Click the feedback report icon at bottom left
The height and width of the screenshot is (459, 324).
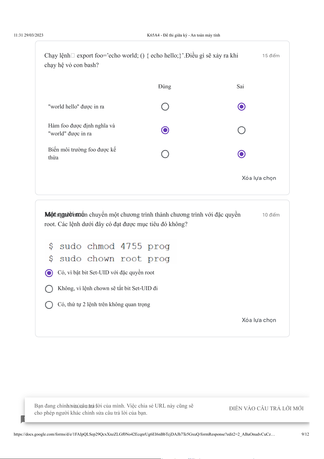pyautogui.click(x=23, y=419)
